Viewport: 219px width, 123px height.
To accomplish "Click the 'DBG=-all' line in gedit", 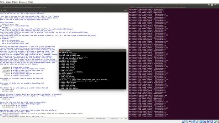I will pos(5,27).
